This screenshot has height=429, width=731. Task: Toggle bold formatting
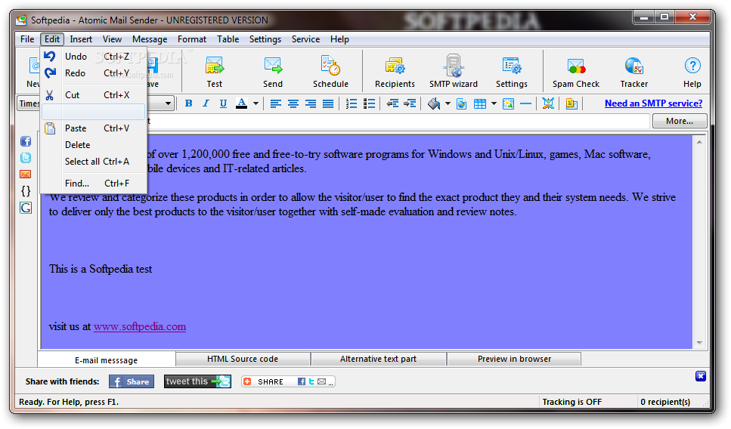tap(188, 103)
